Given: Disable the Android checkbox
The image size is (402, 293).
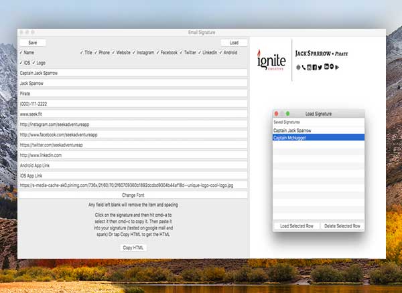Looking at the screenshot, I should pyautogui.click(x=220, y=52).
